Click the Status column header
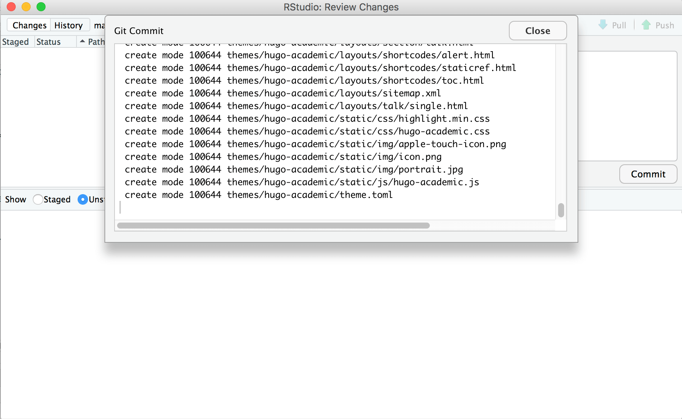 [x=49, y=42]
